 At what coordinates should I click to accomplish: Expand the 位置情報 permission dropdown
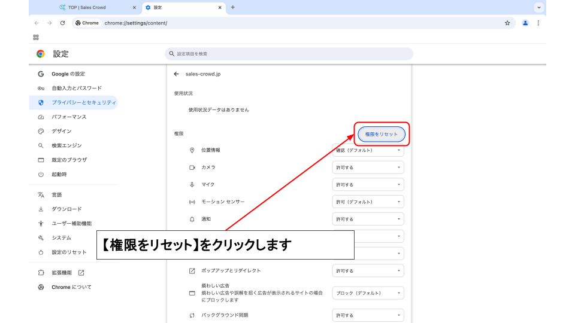coord(368,150)
